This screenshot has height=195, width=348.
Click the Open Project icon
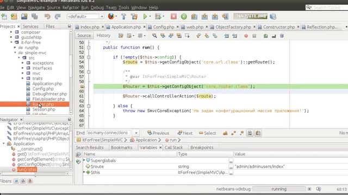[x=24, y=16]
